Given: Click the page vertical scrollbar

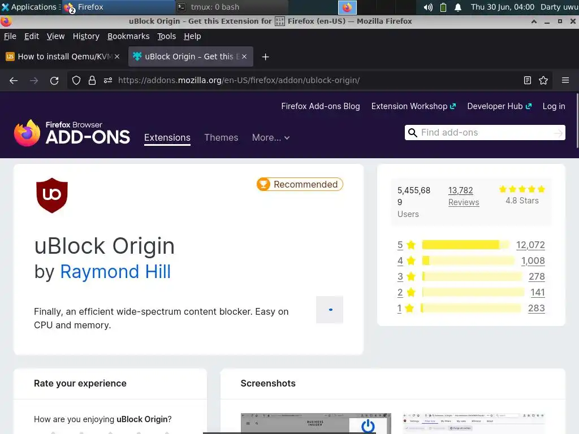Looking at the screenshot, I should click(x=577, y=122).
